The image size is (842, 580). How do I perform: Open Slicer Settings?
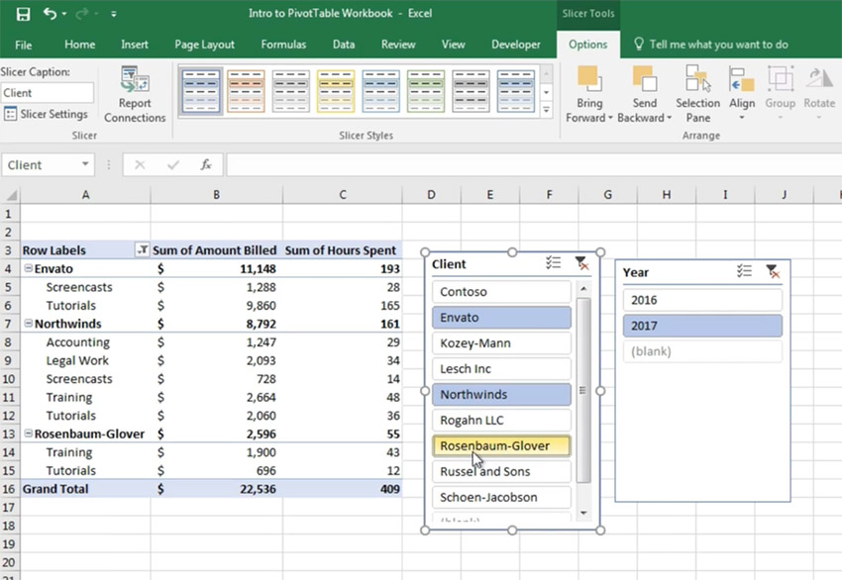pyautogui.click(x=46, y=114)
